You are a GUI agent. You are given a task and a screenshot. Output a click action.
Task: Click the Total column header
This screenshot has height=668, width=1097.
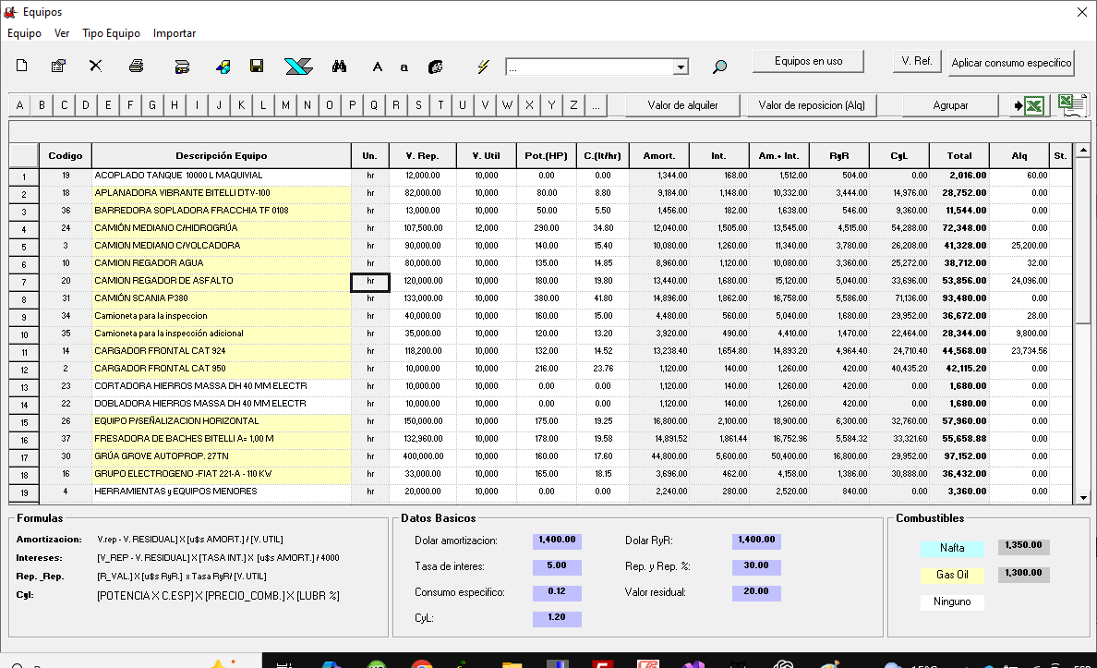tap(959, 155)
